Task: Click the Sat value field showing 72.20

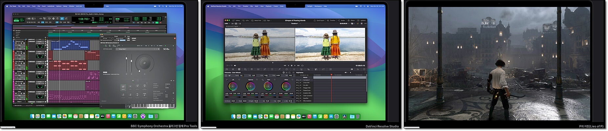Action: [x=267, y=101]
